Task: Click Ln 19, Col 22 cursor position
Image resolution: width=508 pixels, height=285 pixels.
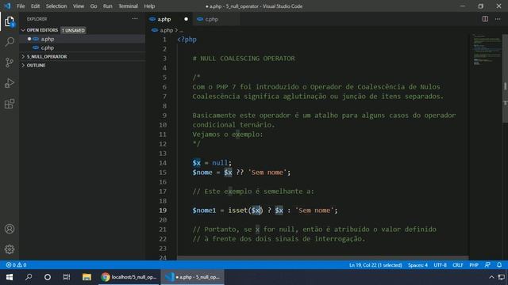Action: click(x=375, y=265)
